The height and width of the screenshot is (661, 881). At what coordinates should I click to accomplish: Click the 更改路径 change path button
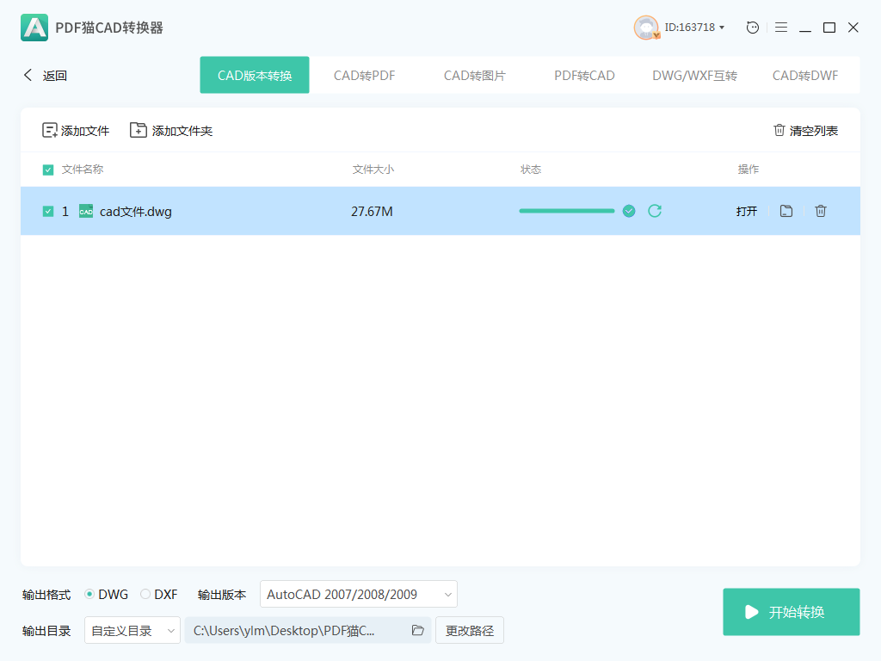tap(469, 630)
